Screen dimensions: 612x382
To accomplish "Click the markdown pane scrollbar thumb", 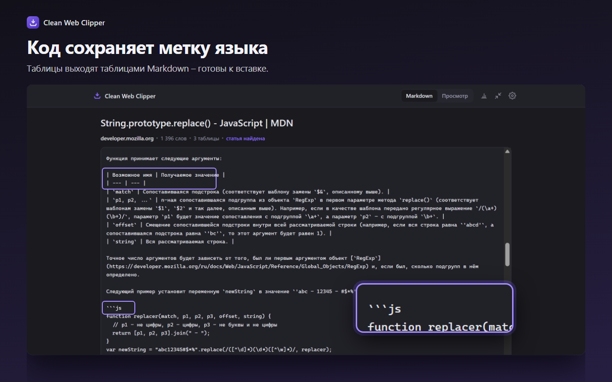I will coord(507,254).
